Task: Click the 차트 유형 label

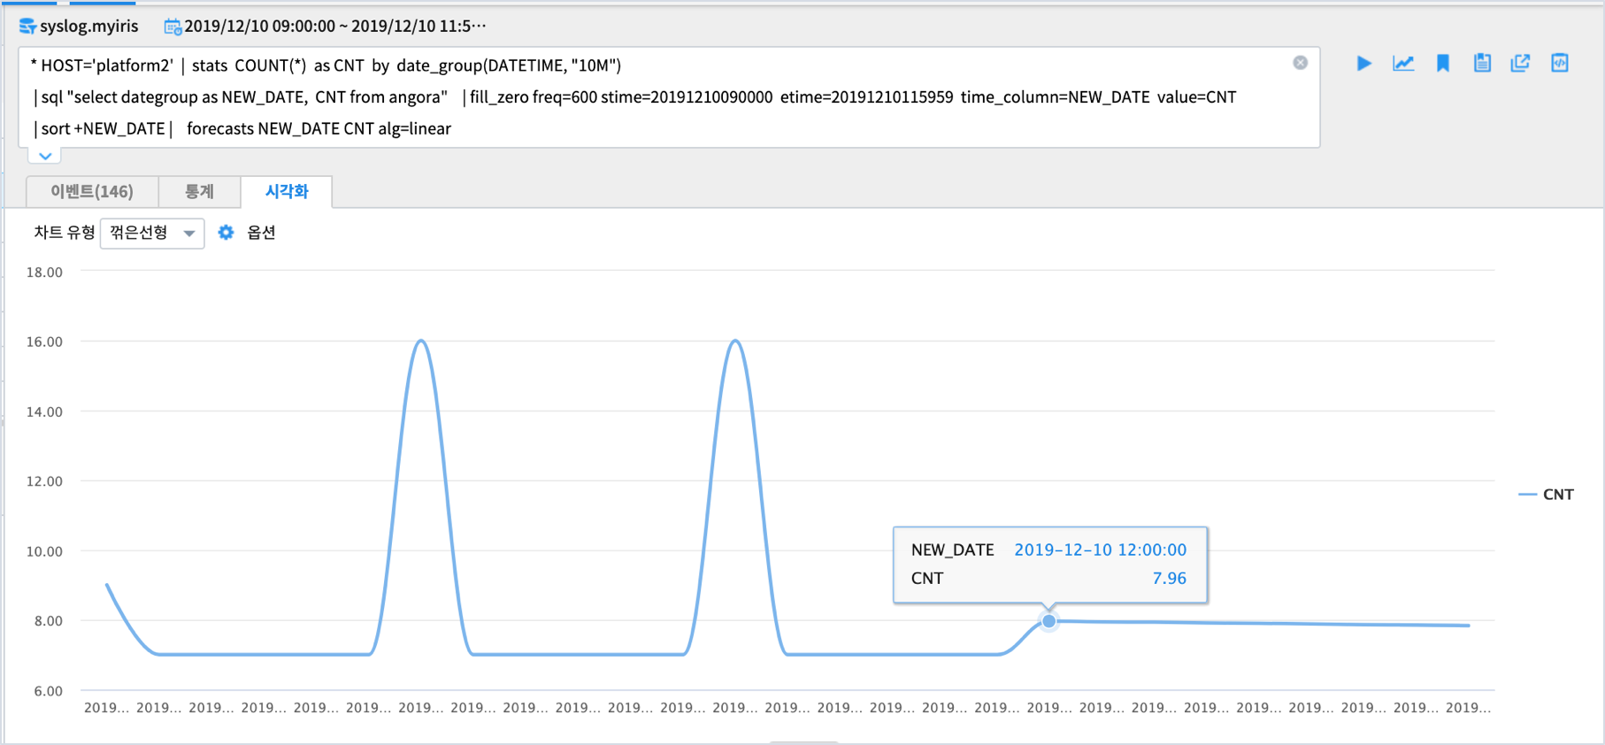Action: (x=64, y=232)
